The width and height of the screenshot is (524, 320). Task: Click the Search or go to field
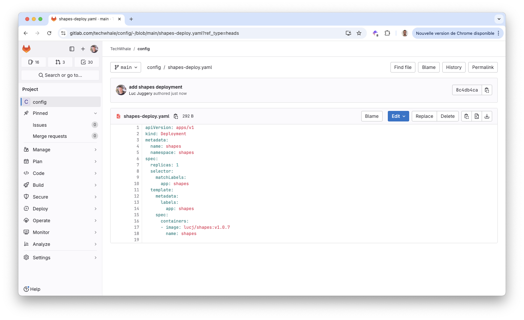click(60, 75)
